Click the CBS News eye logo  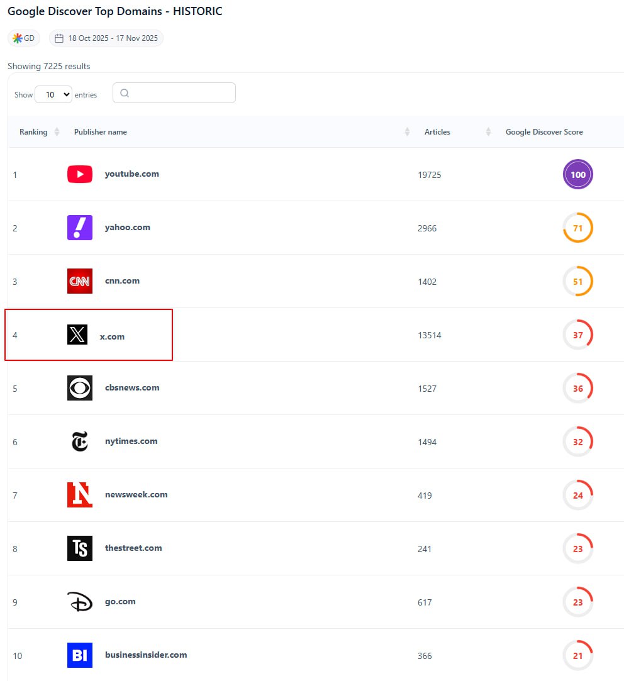click(80, 388)
